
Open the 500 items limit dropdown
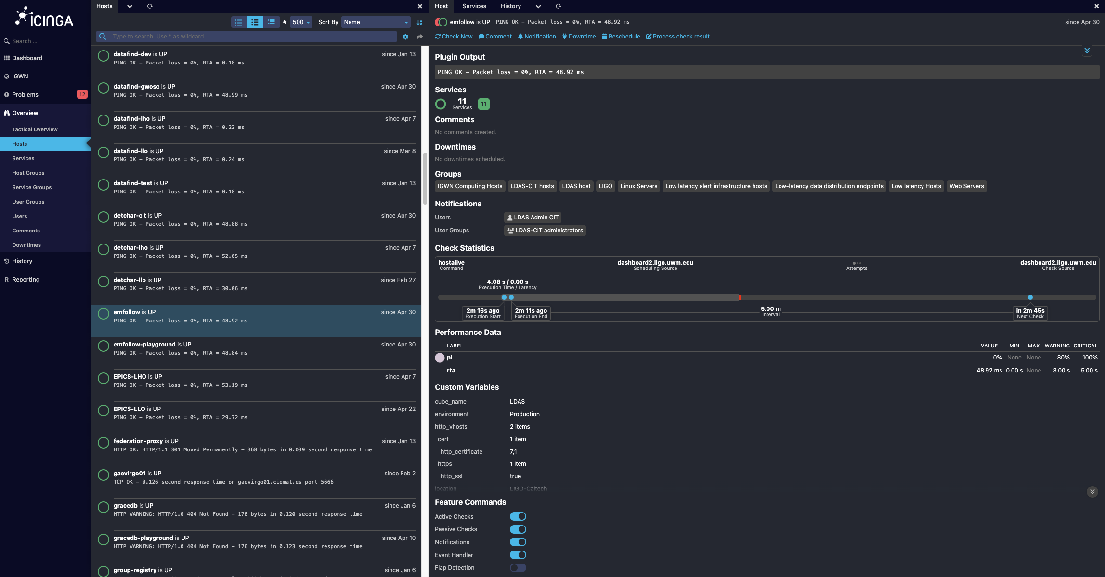301,22
